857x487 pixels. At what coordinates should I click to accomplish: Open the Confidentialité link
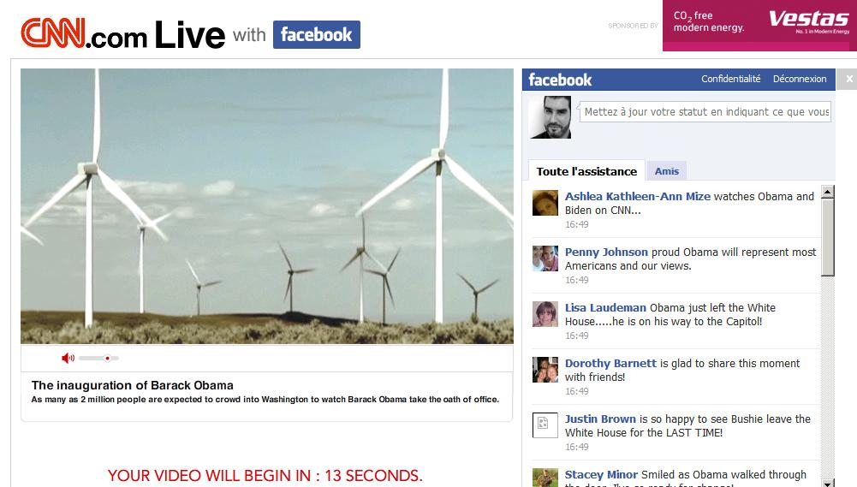point(731,79)
